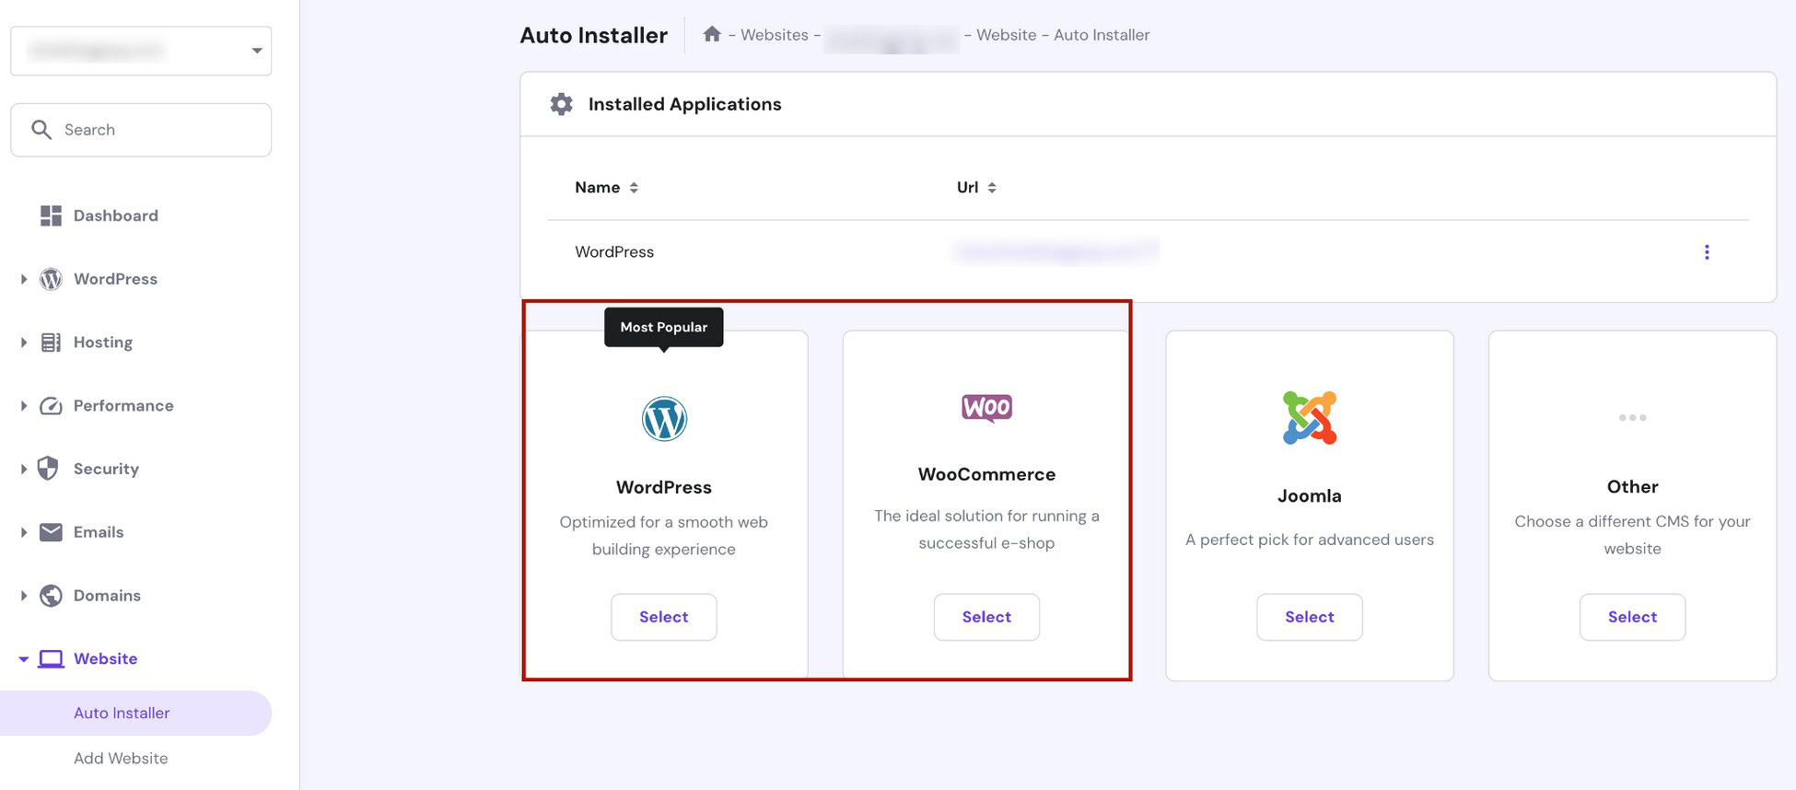Click the Auto Installer page heading

point(594,35)
